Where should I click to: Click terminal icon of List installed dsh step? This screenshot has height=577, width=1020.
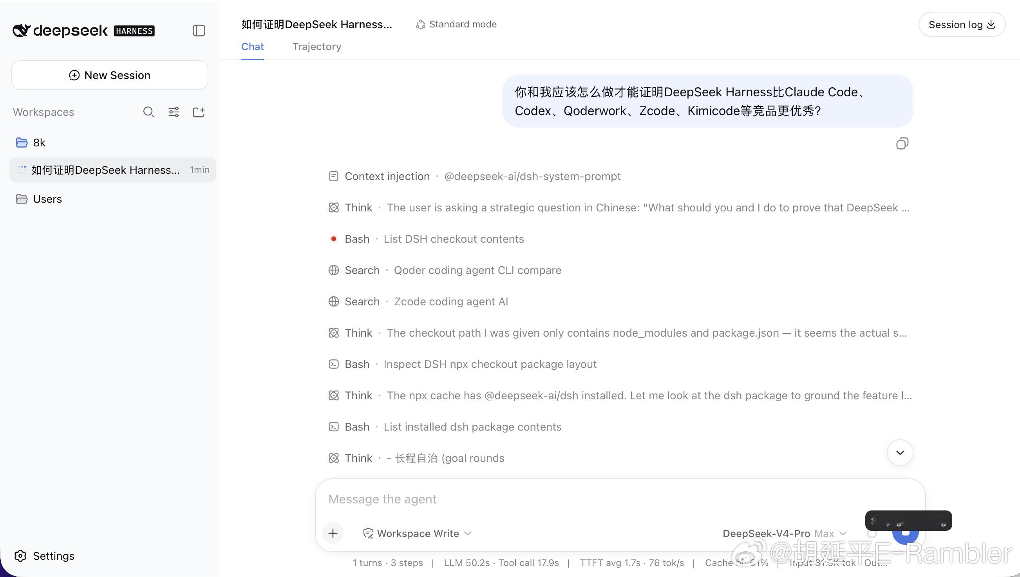[333, 427]
